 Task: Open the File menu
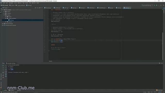pos(1,3)
